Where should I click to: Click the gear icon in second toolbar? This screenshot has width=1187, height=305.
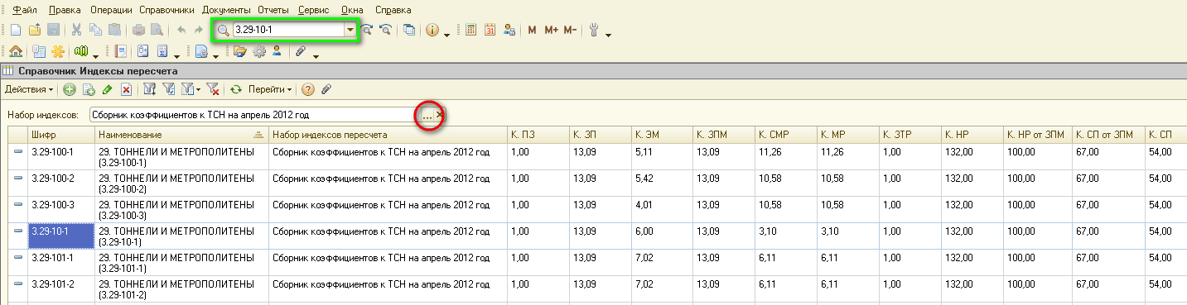pyautogui.click(x=259, y=51)
